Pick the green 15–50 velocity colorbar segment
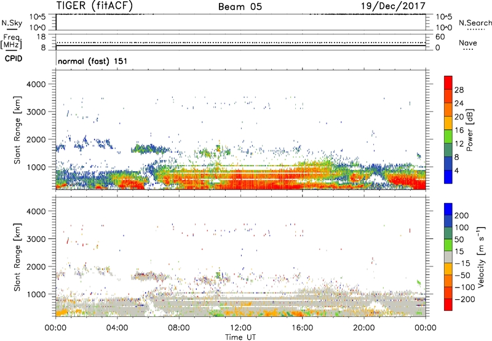 click(x=448, y=245)
